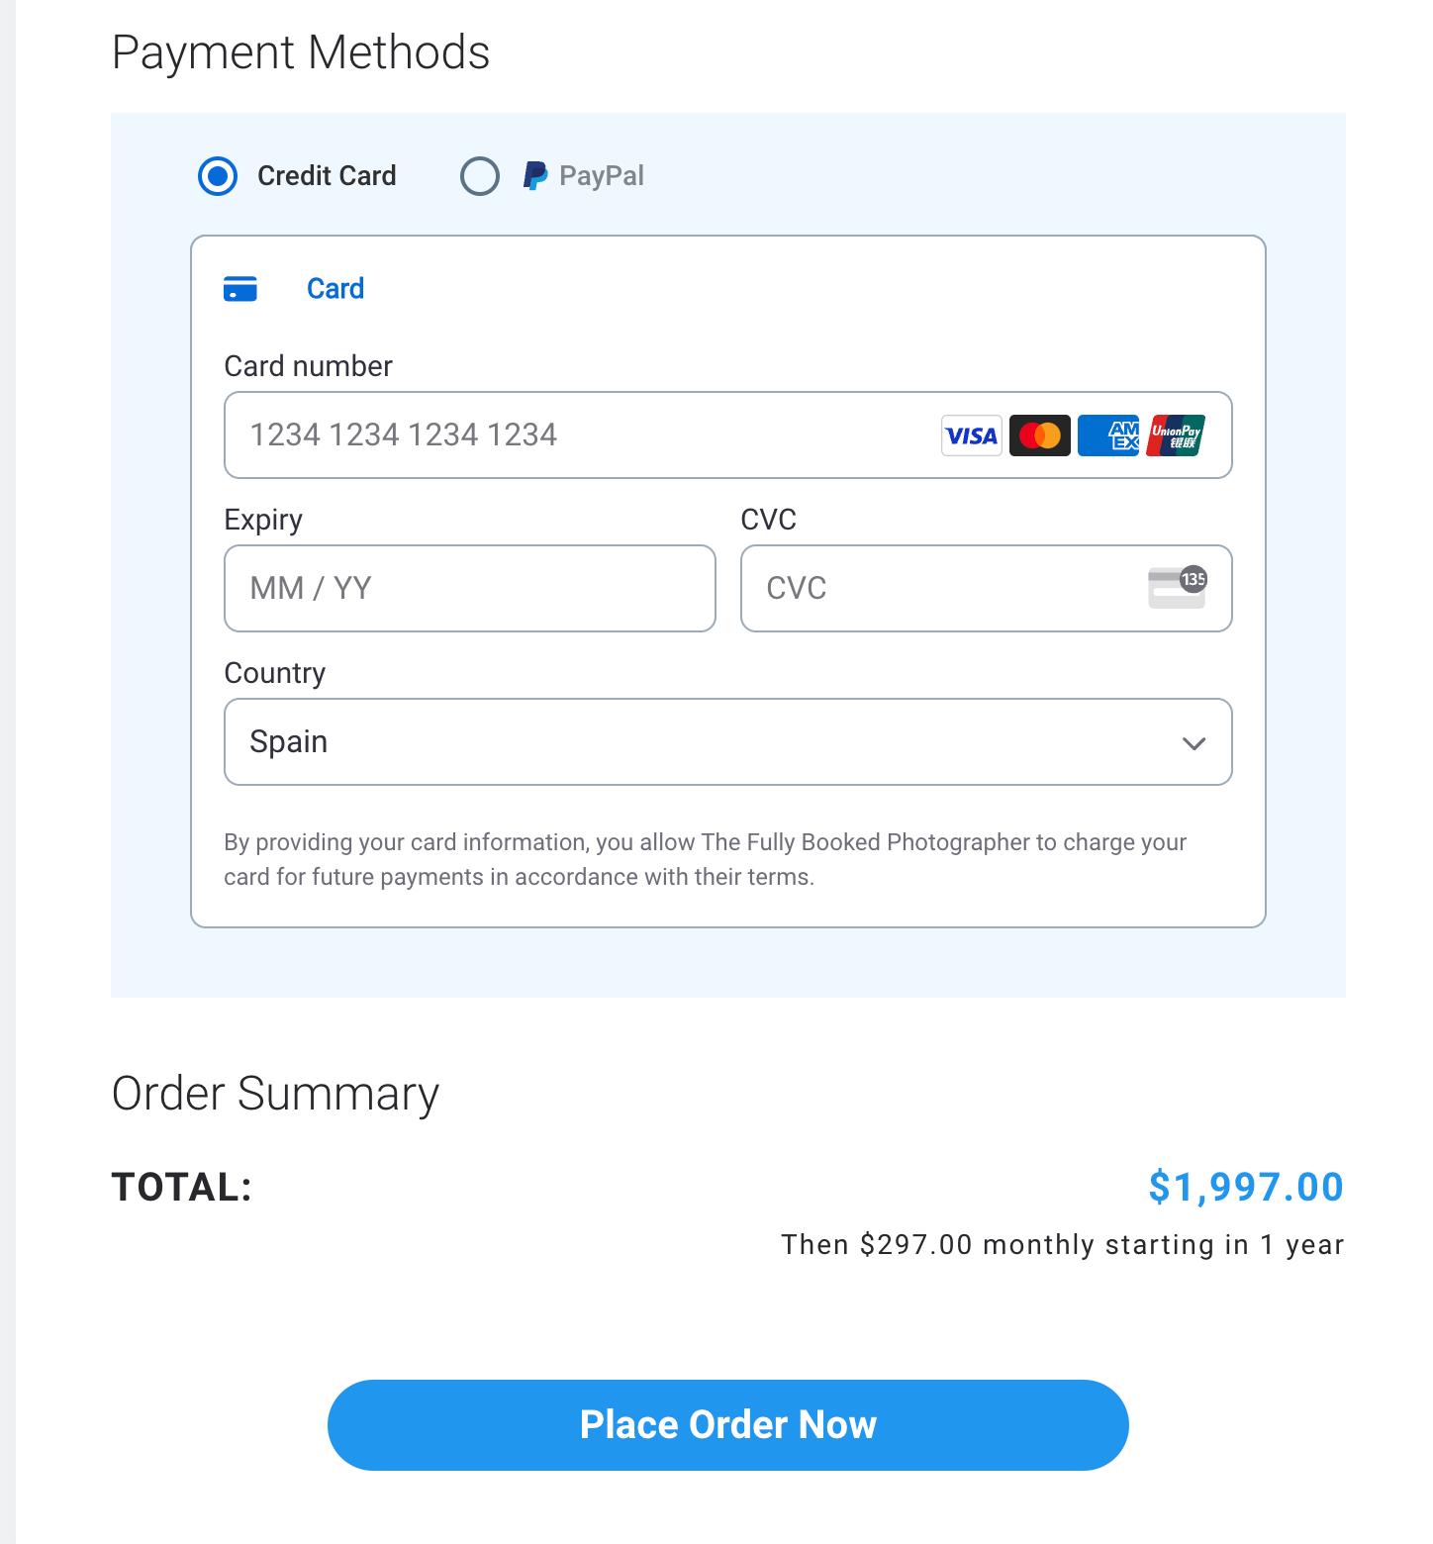1433x1544 pixels.
Task: Expand the country list to change Spain
Action: [727, 742]
